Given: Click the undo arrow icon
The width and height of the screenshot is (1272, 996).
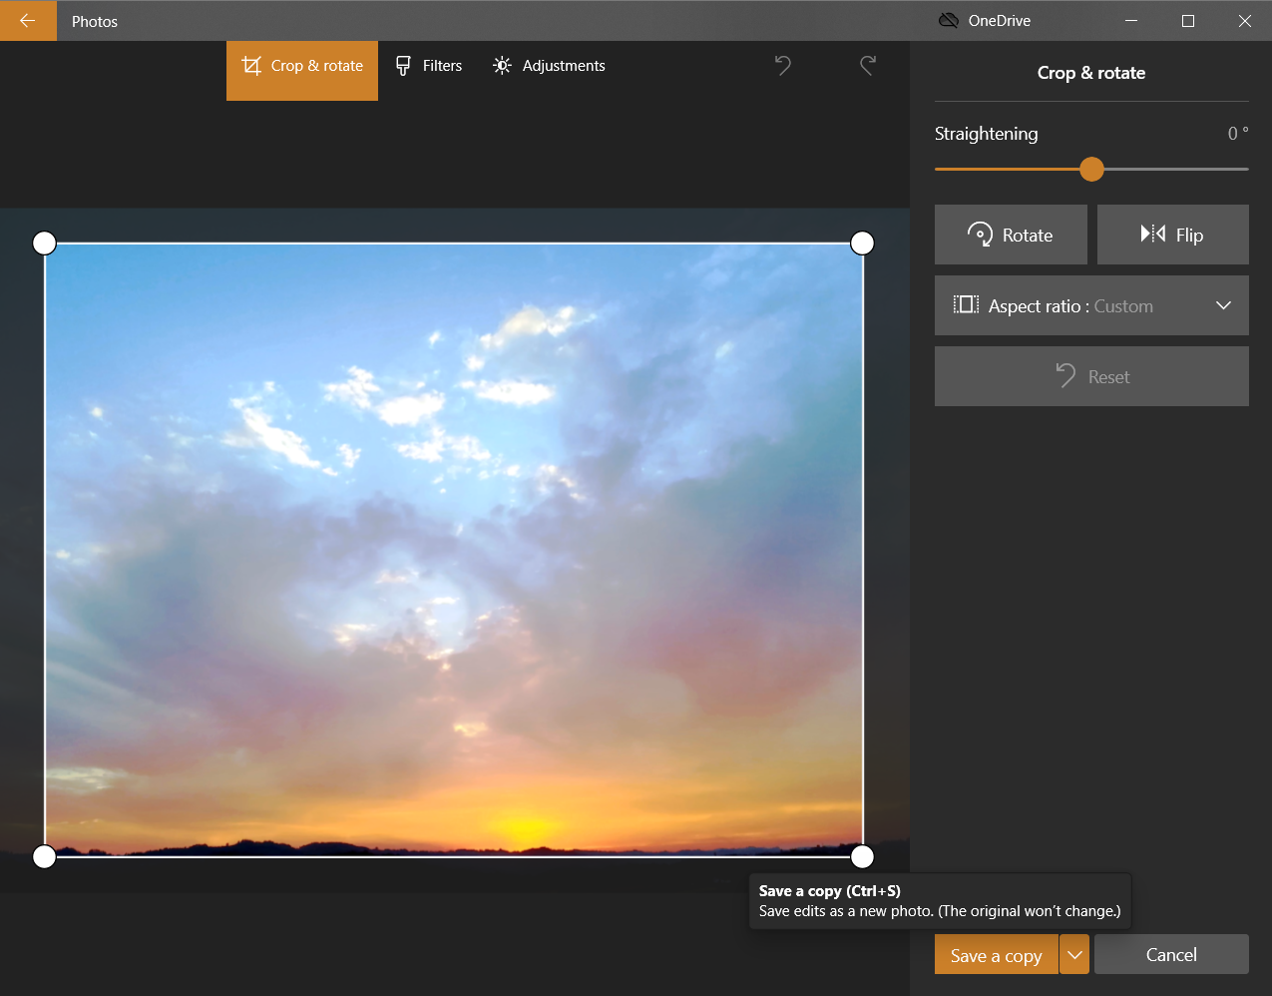Looking at the screenshot, I should [783, 66].
